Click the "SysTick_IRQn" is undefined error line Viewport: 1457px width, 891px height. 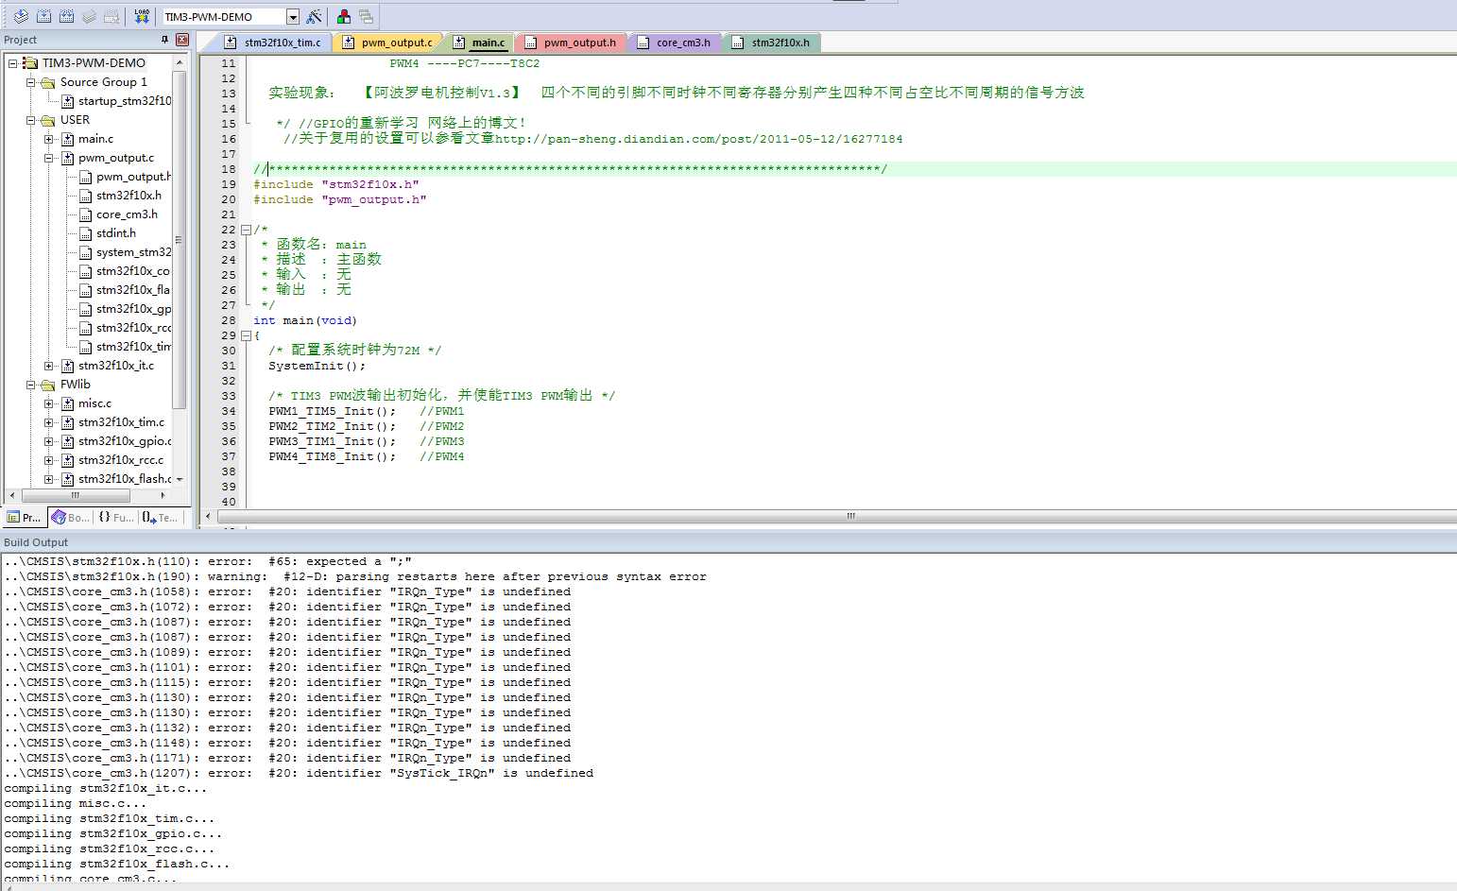tap(299, 773)
